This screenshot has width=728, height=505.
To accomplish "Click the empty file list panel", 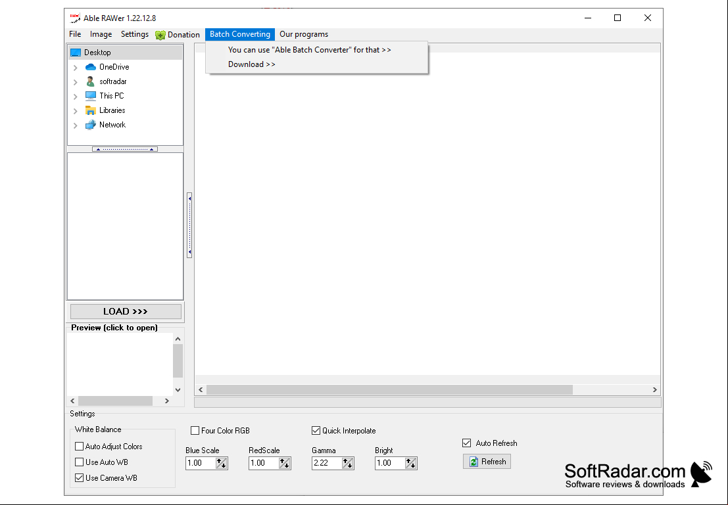I will [126, 227].
